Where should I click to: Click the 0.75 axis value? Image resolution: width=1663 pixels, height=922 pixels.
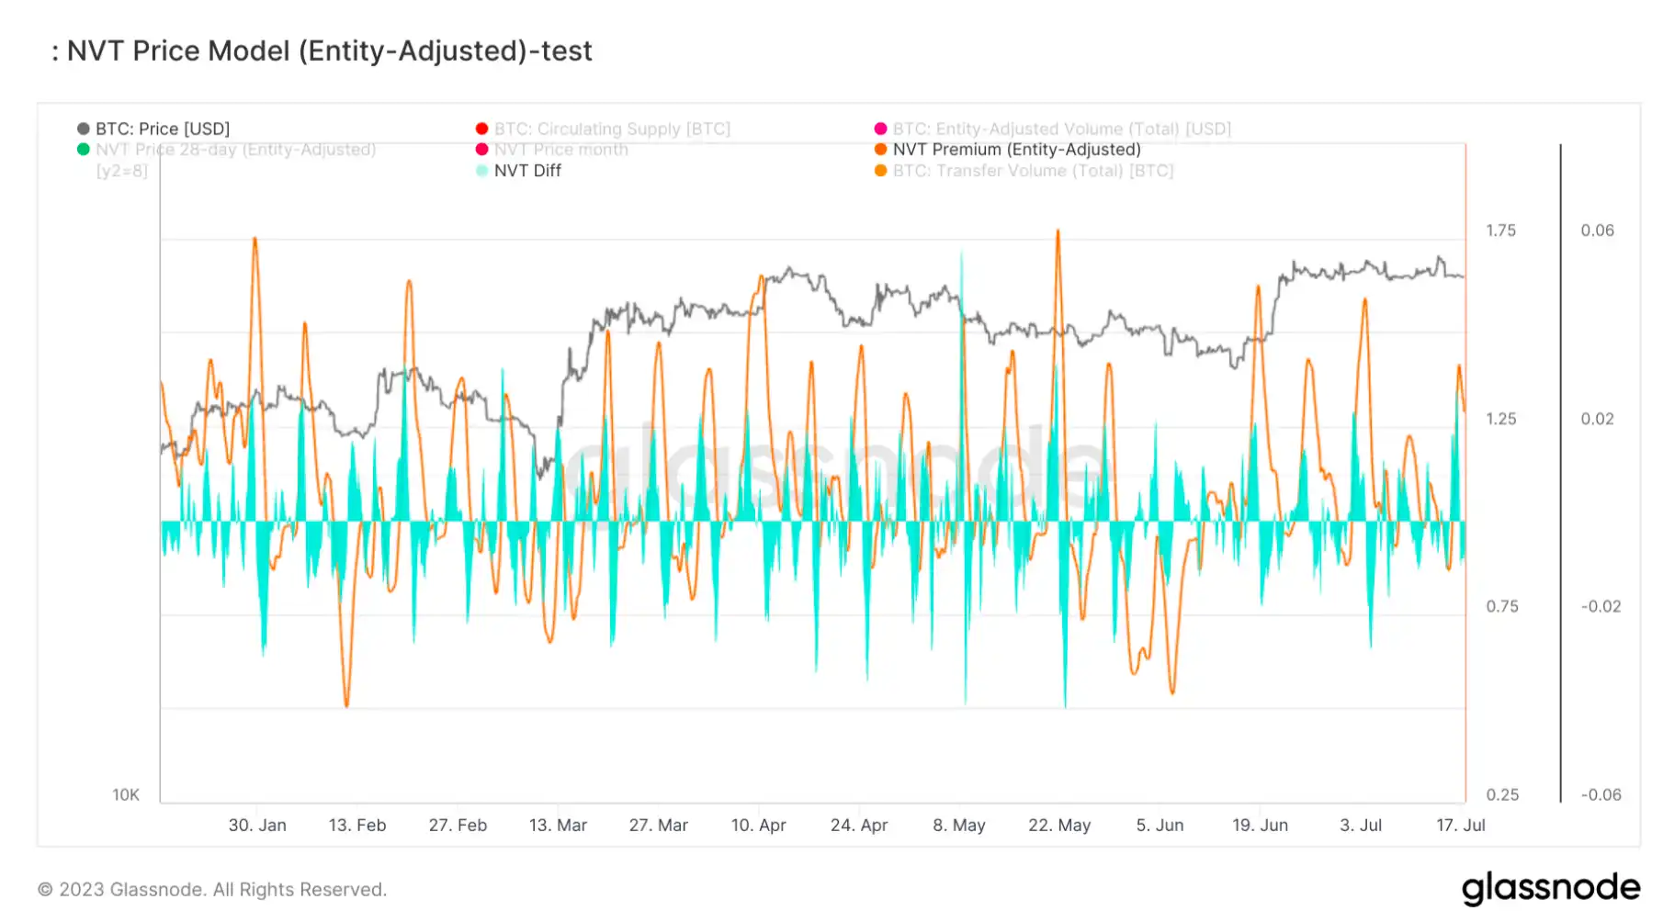click(x=1502, y=607)
